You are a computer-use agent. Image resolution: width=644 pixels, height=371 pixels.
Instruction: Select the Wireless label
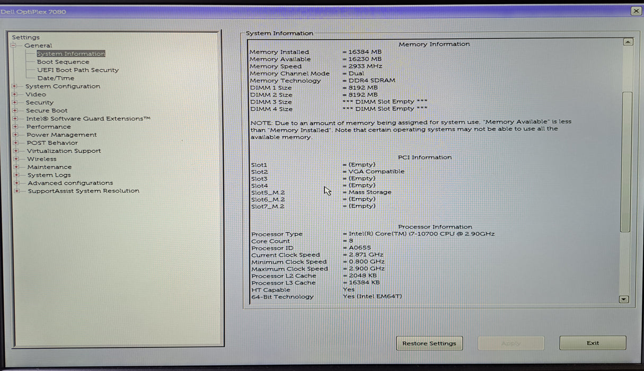pyautogui.click(x=42, y=159)
